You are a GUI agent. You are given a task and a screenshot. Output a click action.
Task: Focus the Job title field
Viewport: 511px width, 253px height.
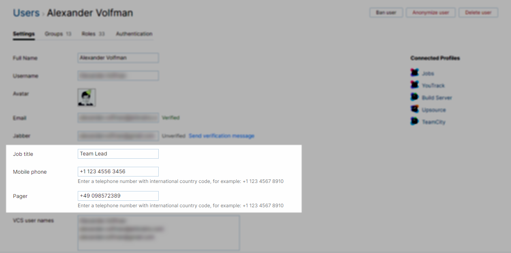click(118, 154)
